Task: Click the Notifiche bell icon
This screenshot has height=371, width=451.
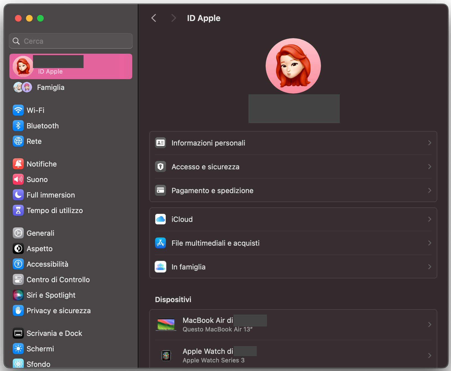Action: tap(18, 164)
